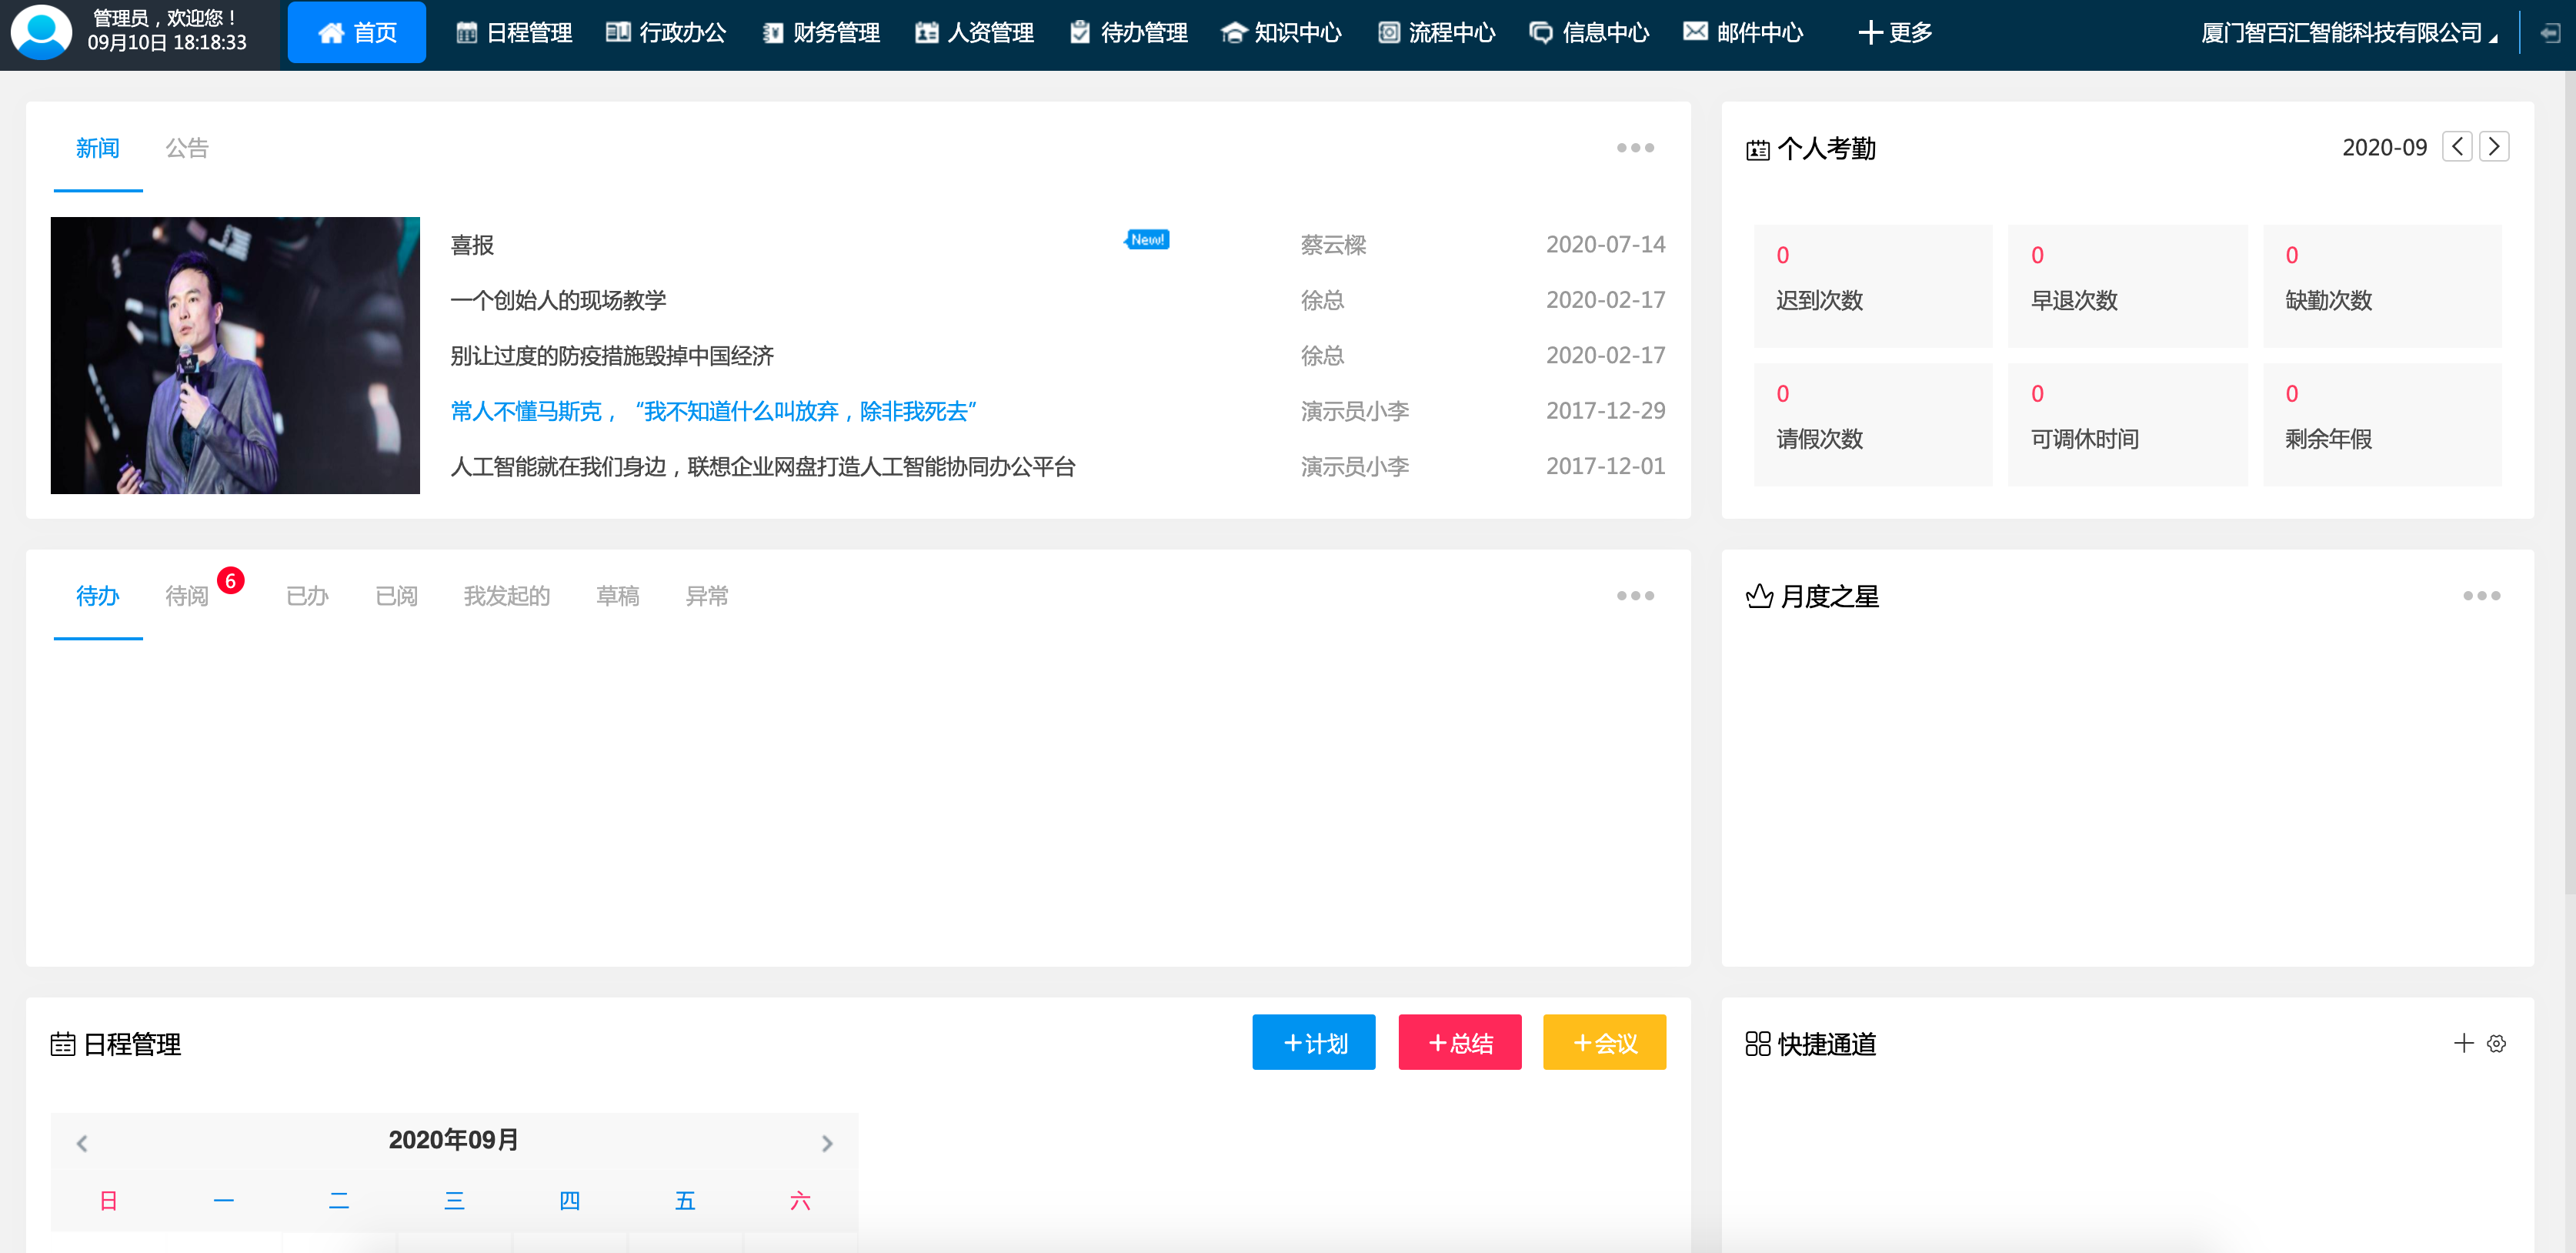Add a new 会议
Image resolution: width=2576 pixels, height=1253 pixels.
[x=1604, y=1042]
